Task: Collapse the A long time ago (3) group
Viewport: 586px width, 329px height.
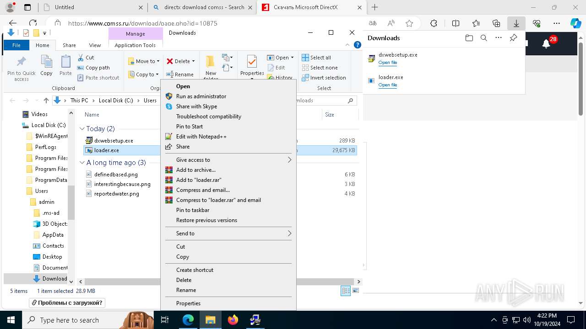Action: (x=82, y=163)
